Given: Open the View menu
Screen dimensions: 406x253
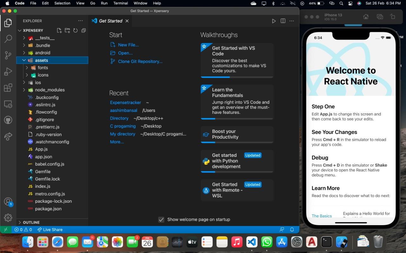Looking at the screenshot, I should coord(80,3).
